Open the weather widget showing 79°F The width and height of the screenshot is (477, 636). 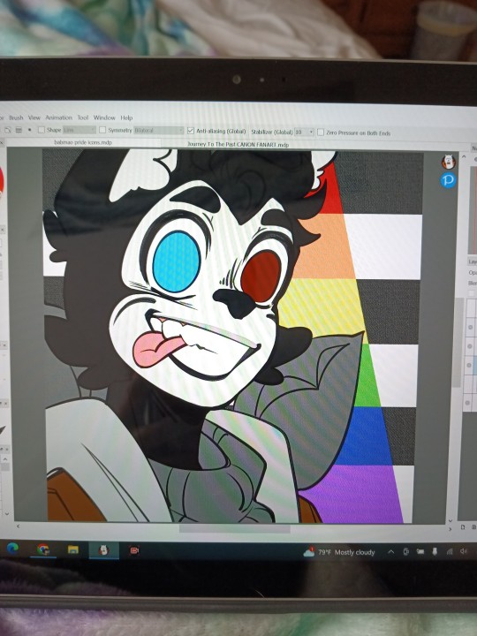click(x=339, y=552)
